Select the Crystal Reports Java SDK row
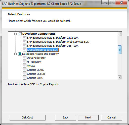The height and width of the screenshot is (125, 129). [x=42, y=50]
